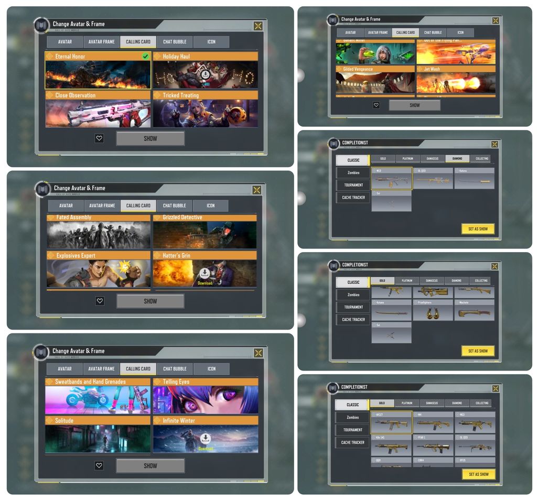The image size is (539, 501).
Task: Open Zombies category left of the AK117 card
Action: tap(353, 417)
